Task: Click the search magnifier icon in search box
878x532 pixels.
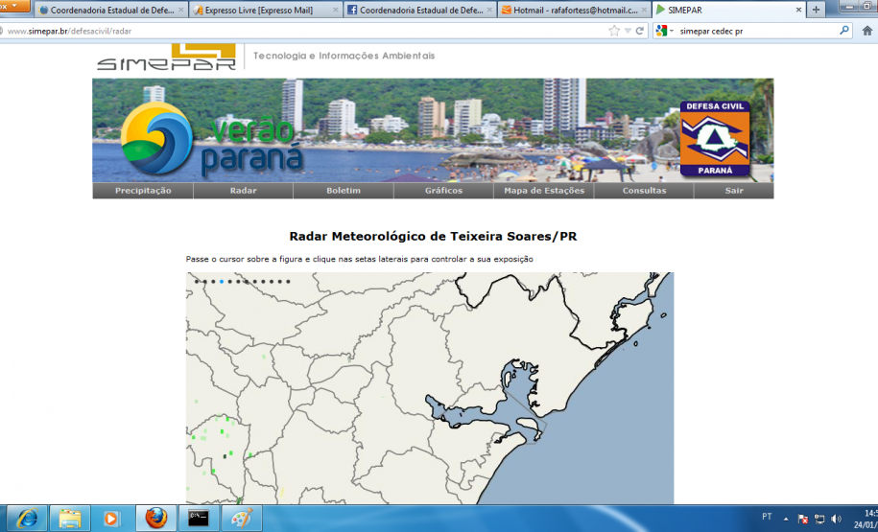Action: click(844, 31)
